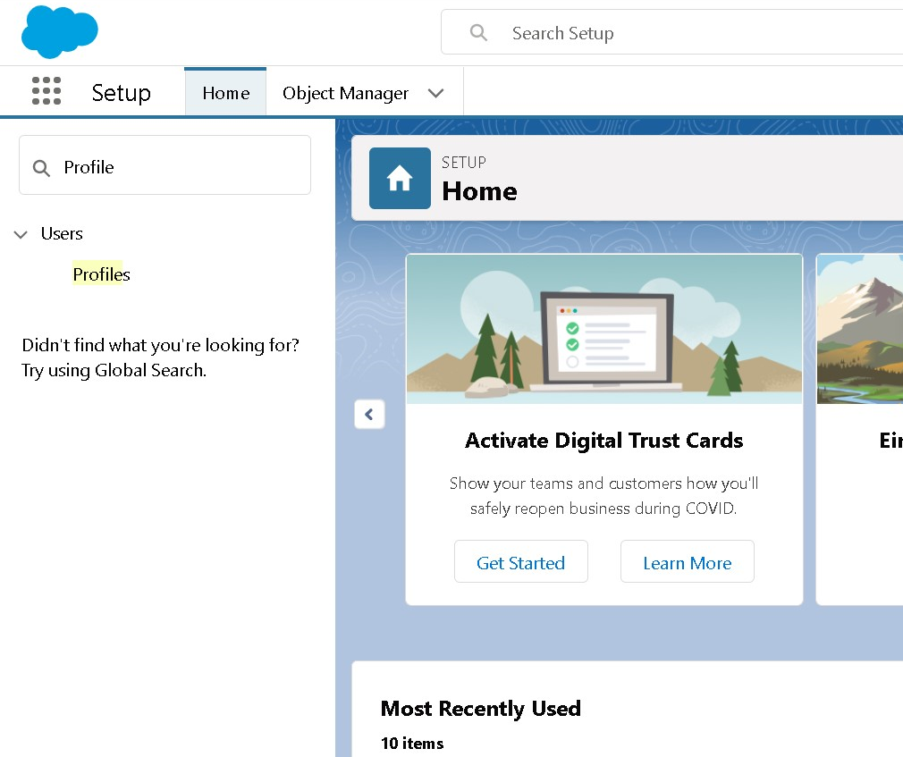
Task: Open the Object Manager tab
Action: 345,93
